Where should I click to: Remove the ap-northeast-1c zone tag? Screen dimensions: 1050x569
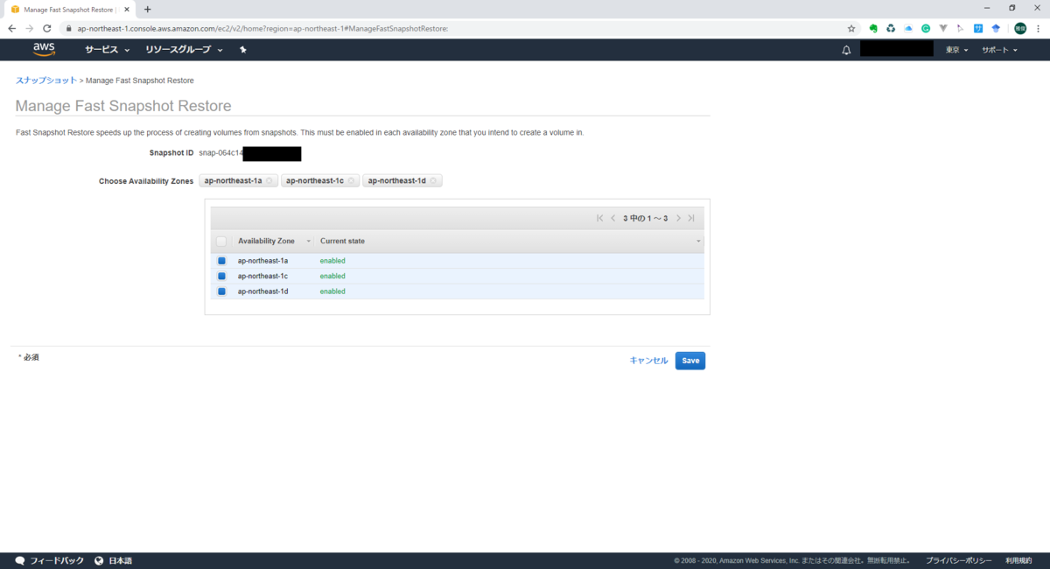[351, 180]
